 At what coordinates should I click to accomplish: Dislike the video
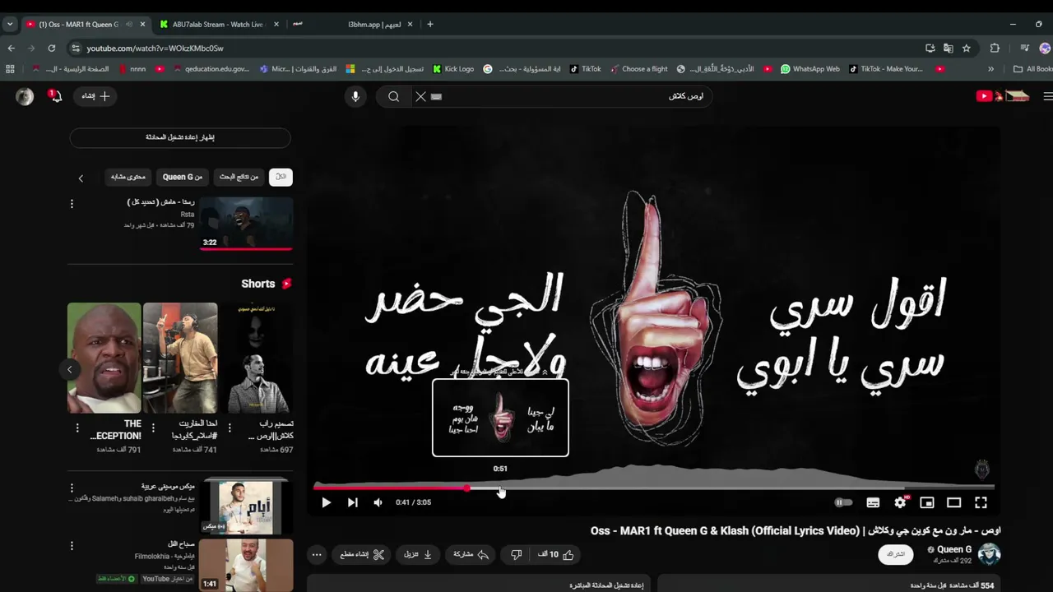[x=516, y=554]
